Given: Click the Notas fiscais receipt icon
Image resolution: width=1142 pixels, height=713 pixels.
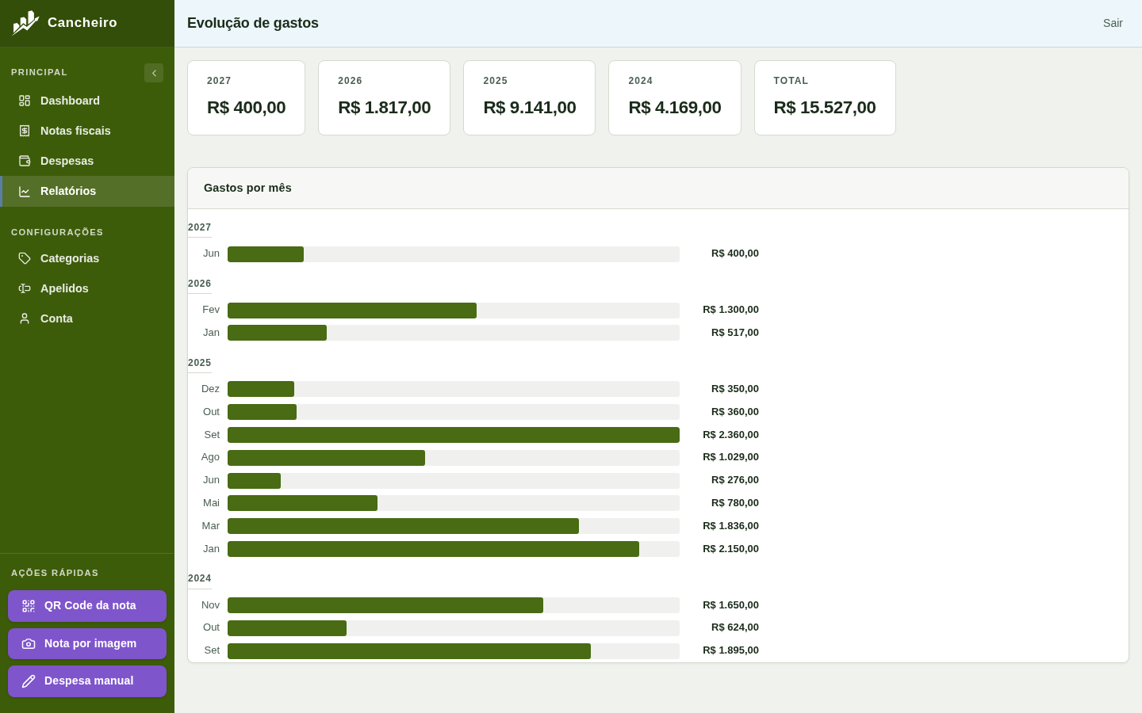Looking at the screenshot, I should tap(25, 131).
